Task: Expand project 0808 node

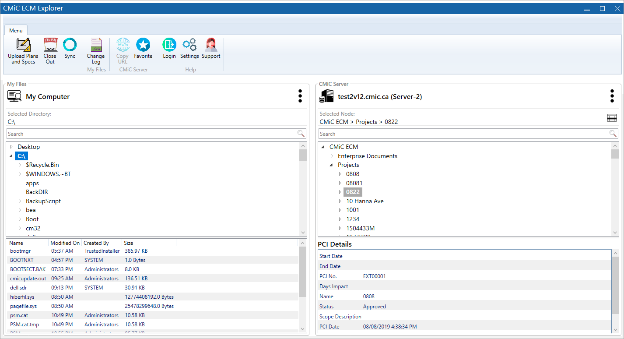Action: [x=340, y=174]
